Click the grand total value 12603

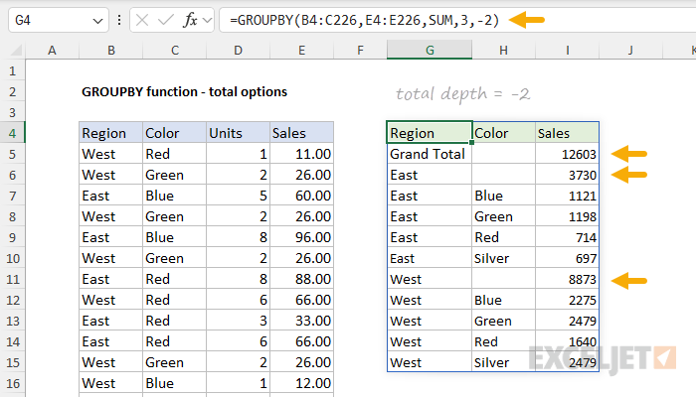click(x=568, y=154)
